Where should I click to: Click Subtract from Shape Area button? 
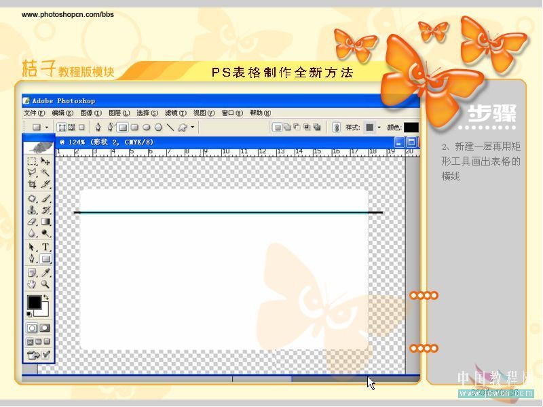[x=297, y=128]
